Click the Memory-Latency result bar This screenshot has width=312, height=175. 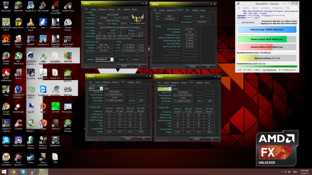267,58
